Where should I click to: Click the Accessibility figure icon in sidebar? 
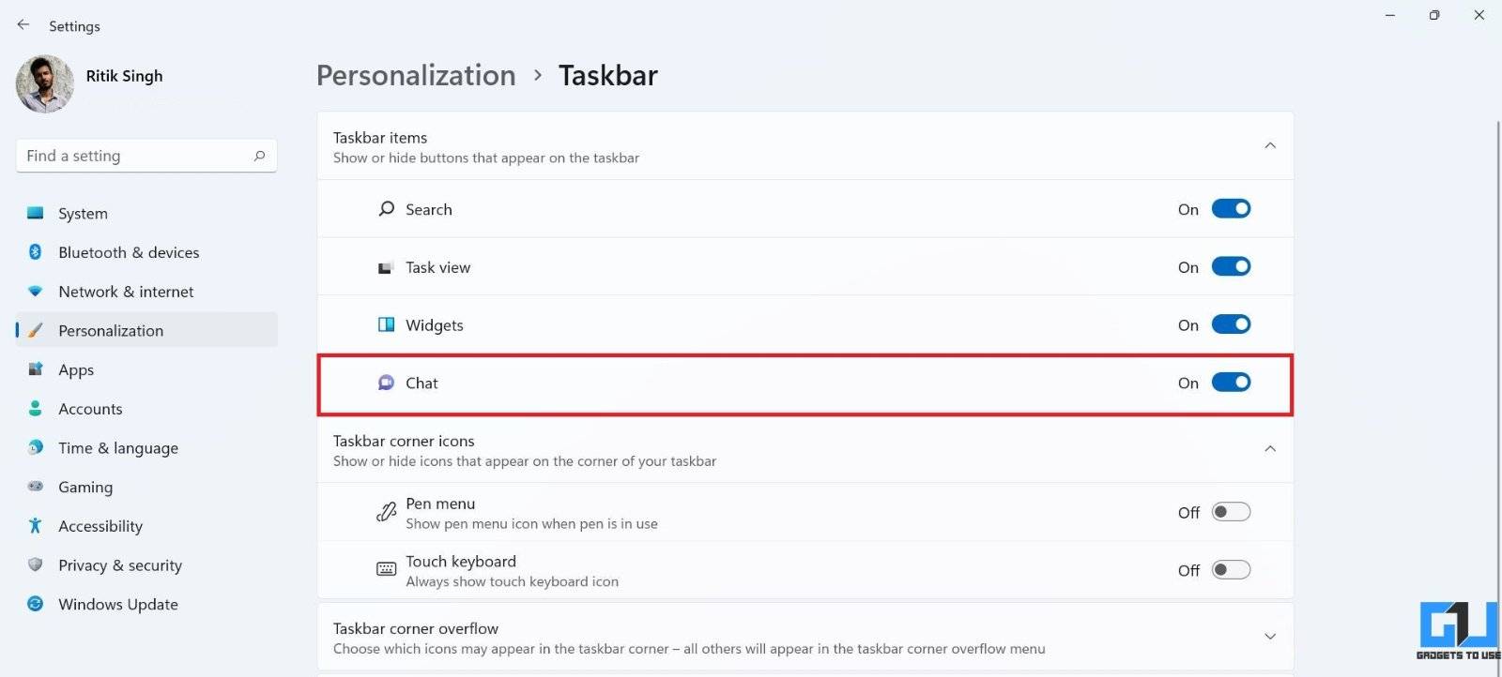click(x=36, y=526)
